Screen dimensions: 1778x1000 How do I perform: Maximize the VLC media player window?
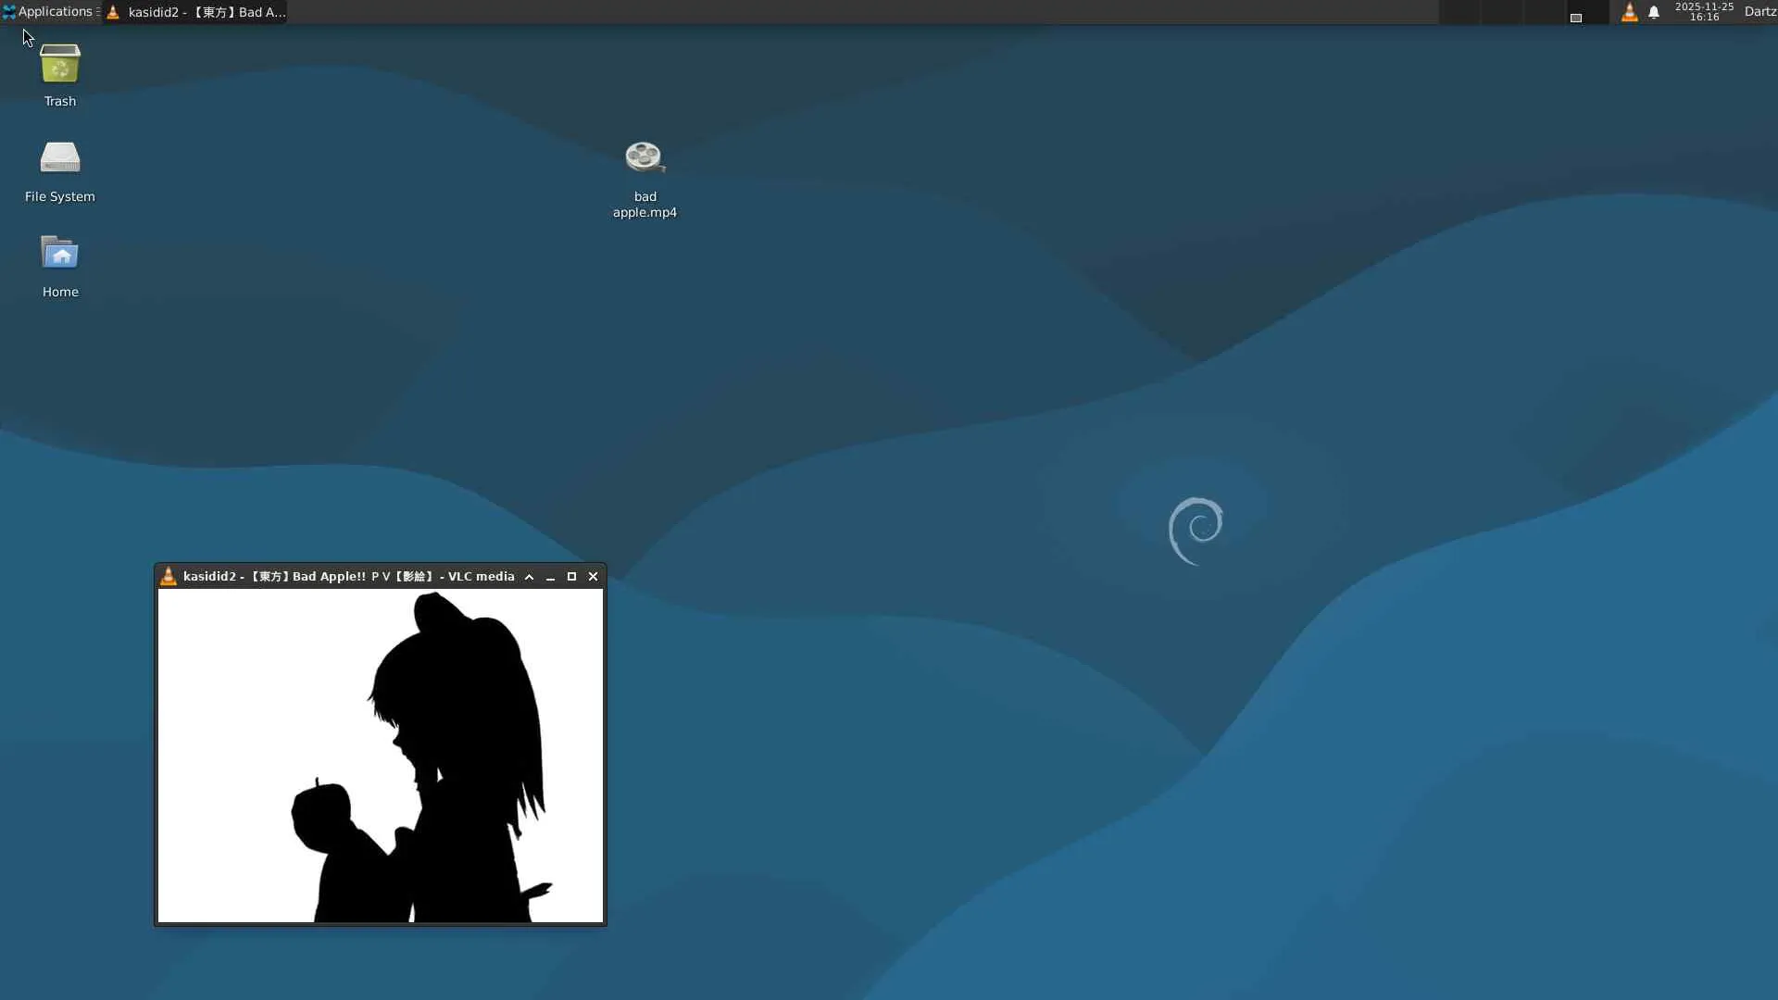pyautogui.click(x=571, y=577)
